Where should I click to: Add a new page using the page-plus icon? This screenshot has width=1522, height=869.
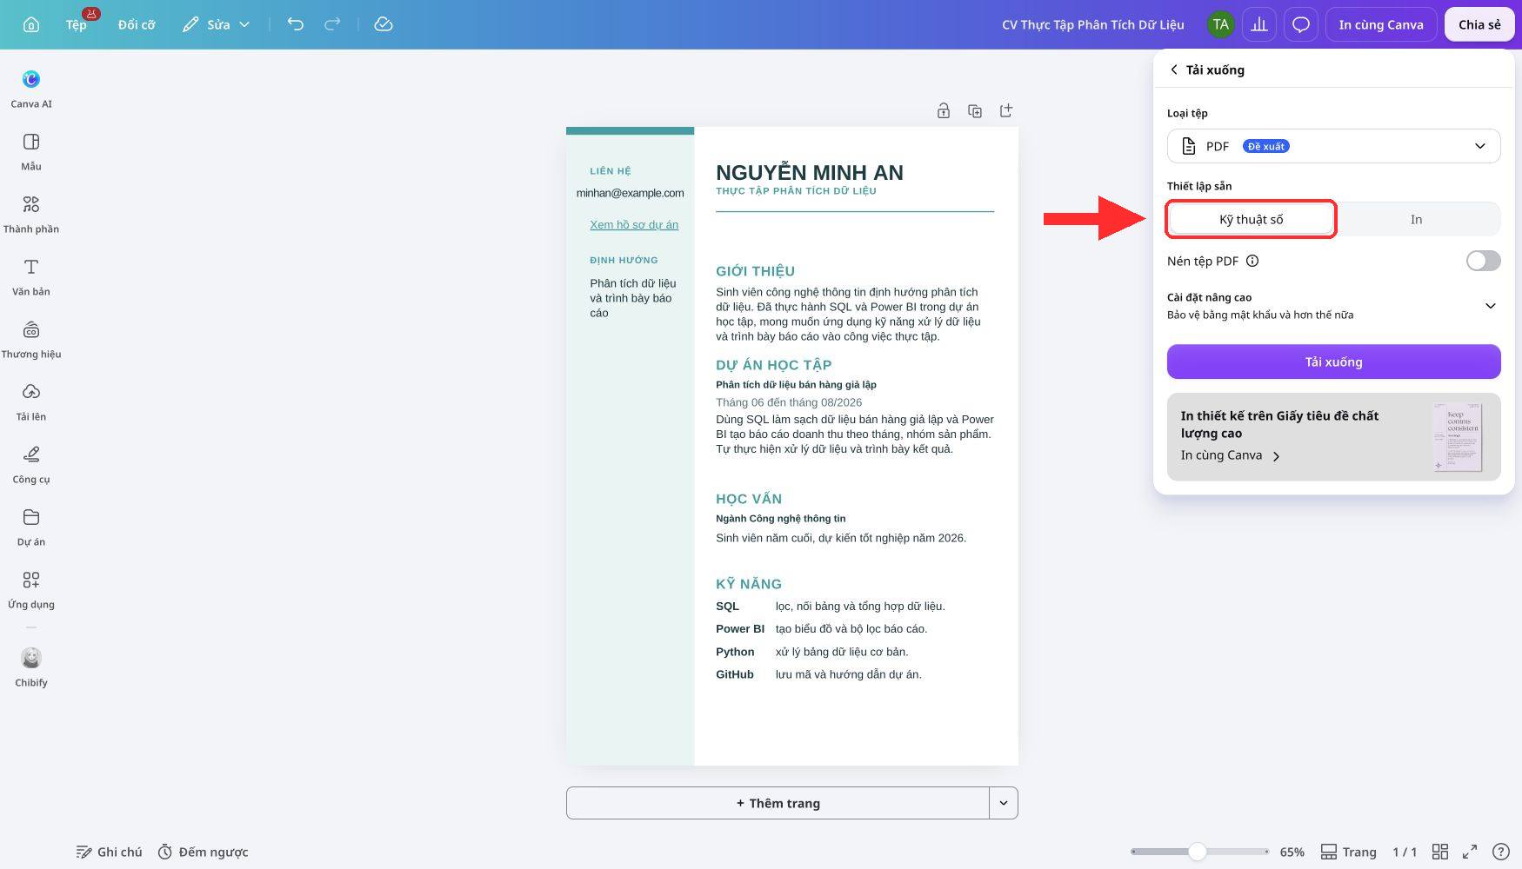click(x=1006, y=110)
